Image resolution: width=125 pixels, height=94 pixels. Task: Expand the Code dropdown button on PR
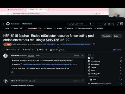point(117,36)
